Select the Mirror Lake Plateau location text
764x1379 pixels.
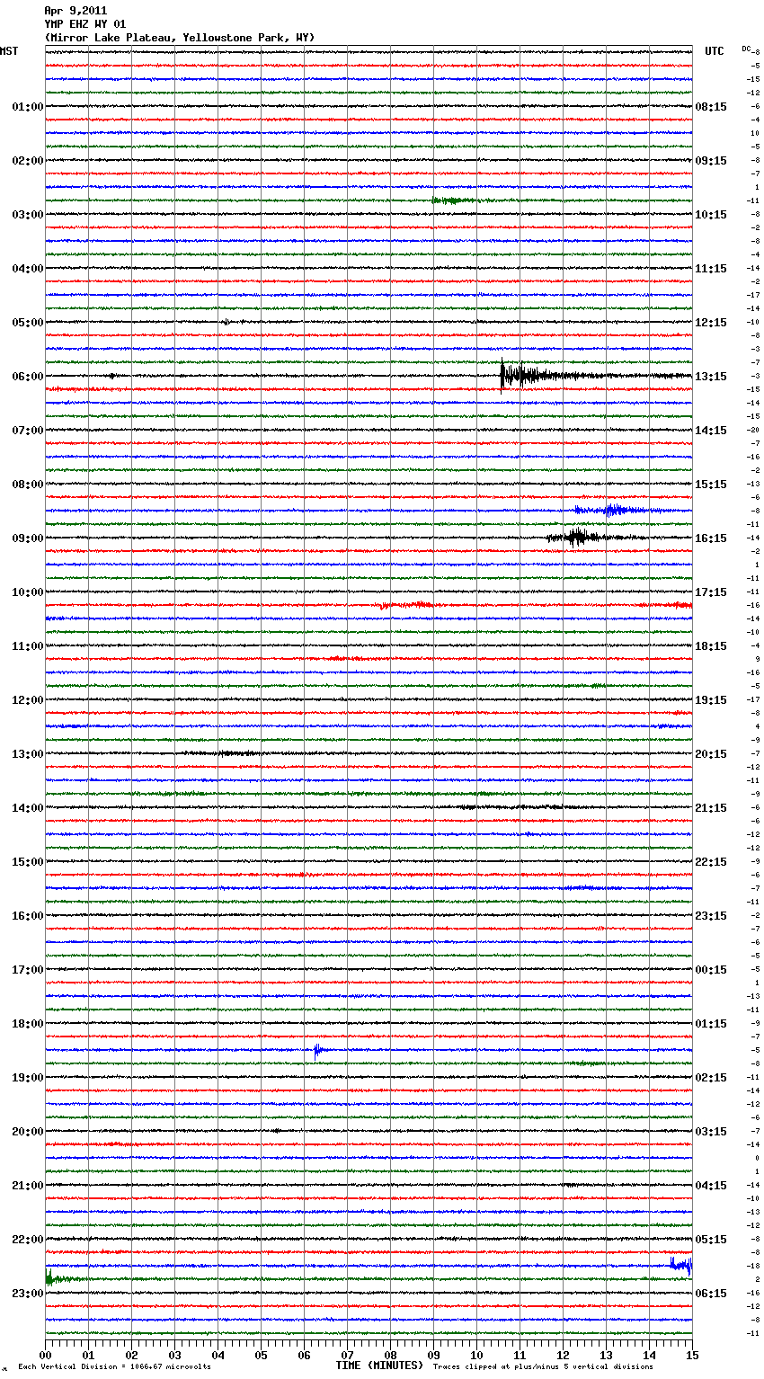pos(180,38)
